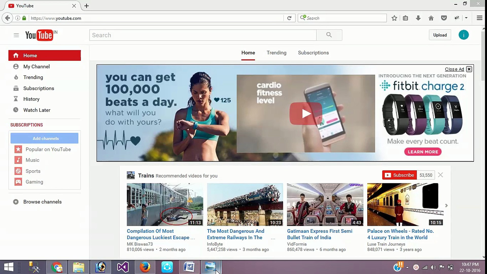Screen dimensions: 487x274
Task: Play the Fitbit ad video
Action: [306, 114]
